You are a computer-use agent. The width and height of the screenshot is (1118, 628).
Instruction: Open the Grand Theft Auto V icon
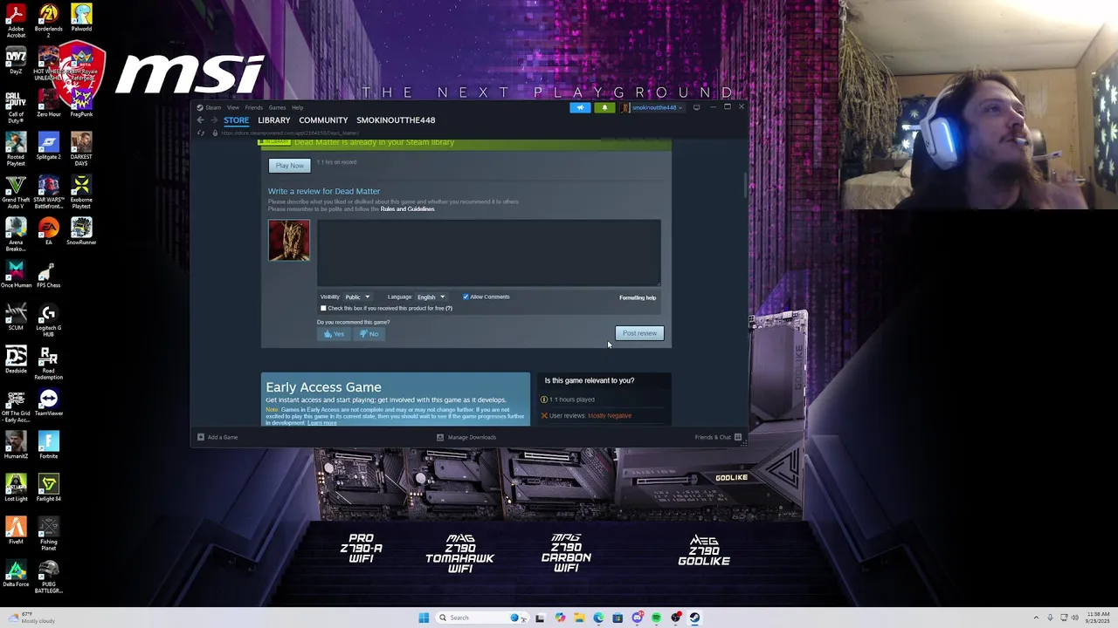point(16,192)
